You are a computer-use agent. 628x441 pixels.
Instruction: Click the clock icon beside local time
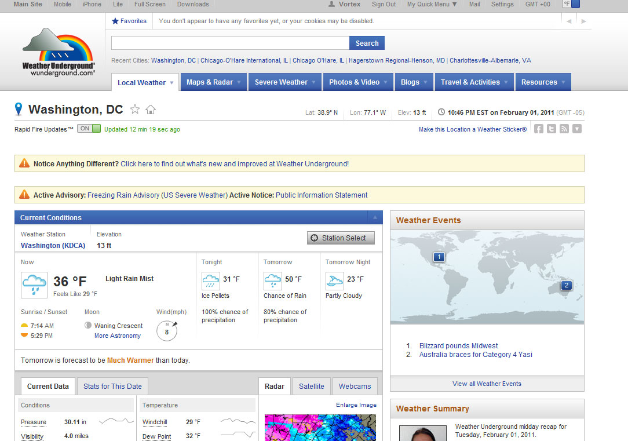point(441,112)
